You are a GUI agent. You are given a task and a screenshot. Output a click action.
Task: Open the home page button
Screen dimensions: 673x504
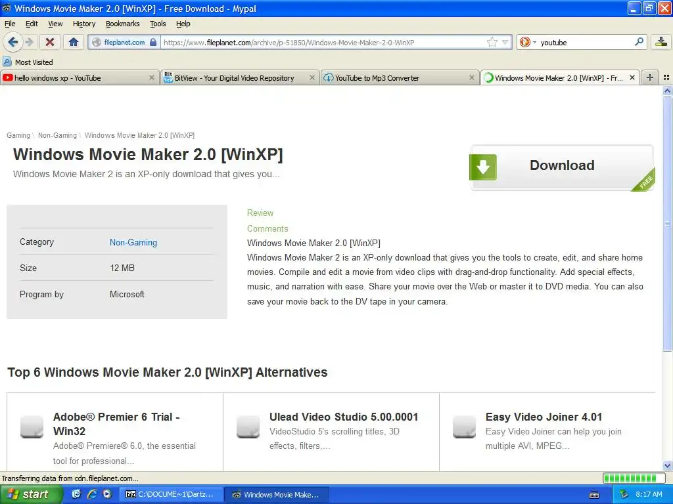pos(74,42)
